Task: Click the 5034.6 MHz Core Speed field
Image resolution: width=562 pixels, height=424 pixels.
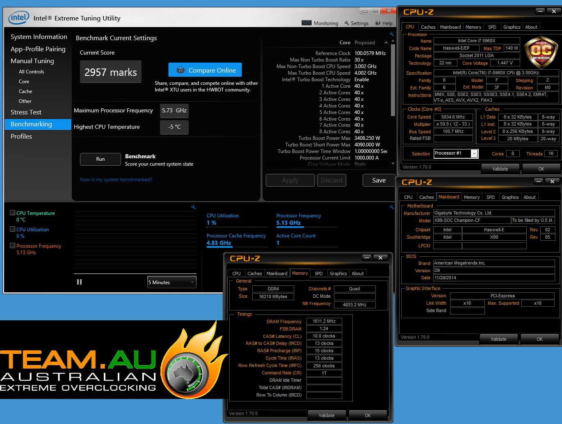Action: [453, 117]
